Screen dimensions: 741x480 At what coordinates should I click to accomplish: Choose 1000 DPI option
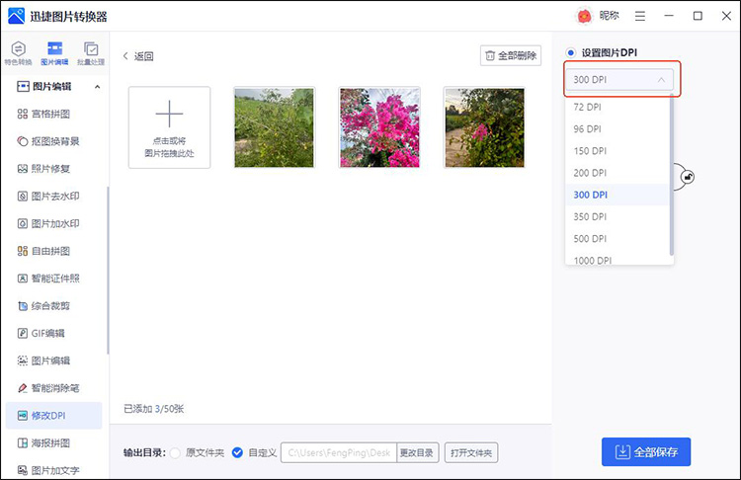617,259
